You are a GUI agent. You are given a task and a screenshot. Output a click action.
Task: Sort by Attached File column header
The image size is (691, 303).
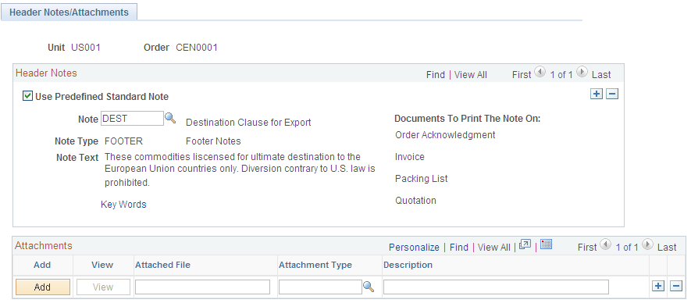coord(162,265)
